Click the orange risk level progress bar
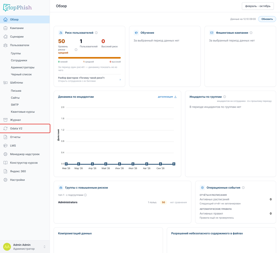Image resolution: width=280 pixels, height=253 pixels. click(89, 58)
